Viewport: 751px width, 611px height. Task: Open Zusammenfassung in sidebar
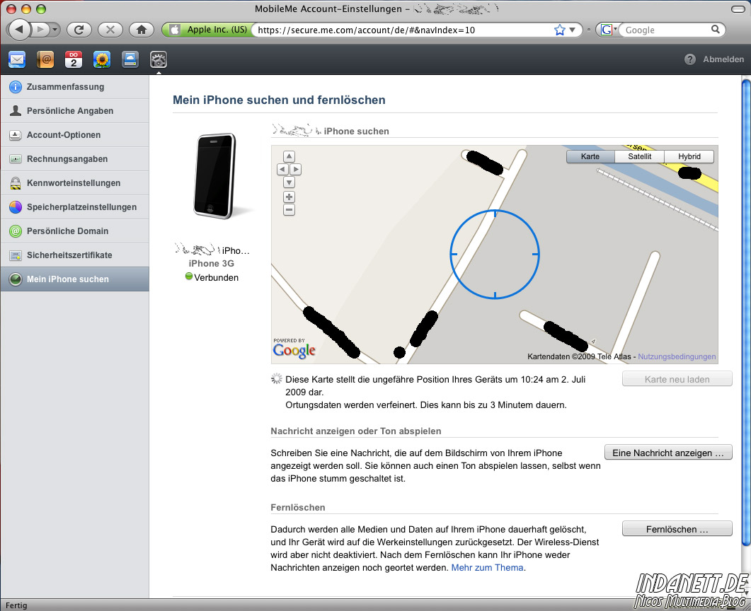point(75,86)
